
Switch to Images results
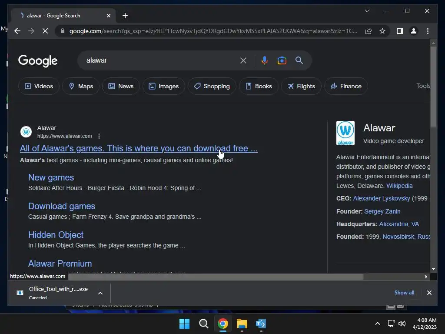pyautogui.click(x=164, y=86)
